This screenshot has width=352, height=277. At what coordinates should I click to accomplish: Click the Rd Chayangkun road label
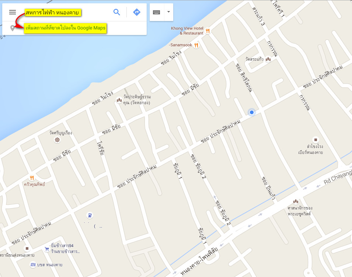tap(337, 178)
